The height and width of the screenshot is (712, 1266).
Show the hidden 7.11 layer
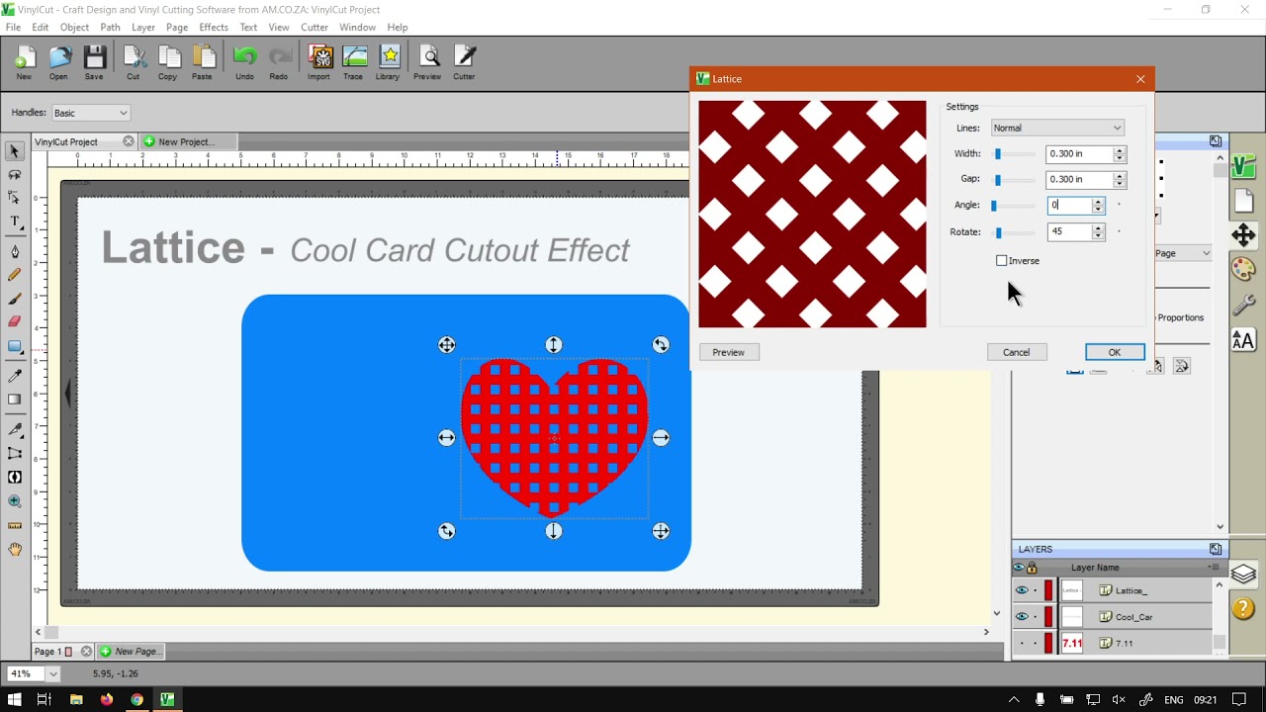pyautogui.click(x=1022, y=643)
